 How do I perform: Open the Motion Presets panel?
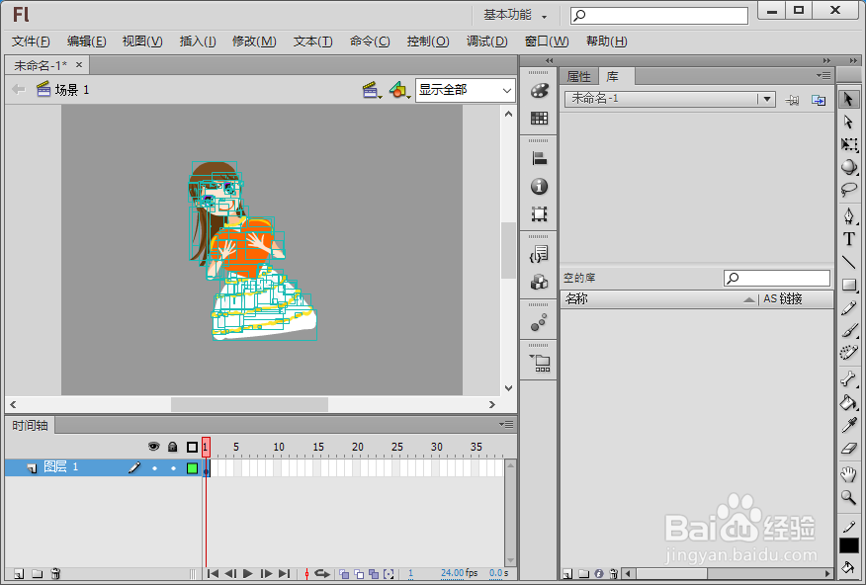[x=539, y=322]
